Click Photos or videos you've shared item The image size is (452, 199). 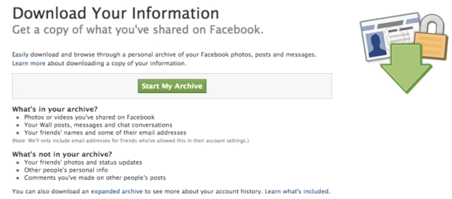pyautogui.click(x=89, y=117)
